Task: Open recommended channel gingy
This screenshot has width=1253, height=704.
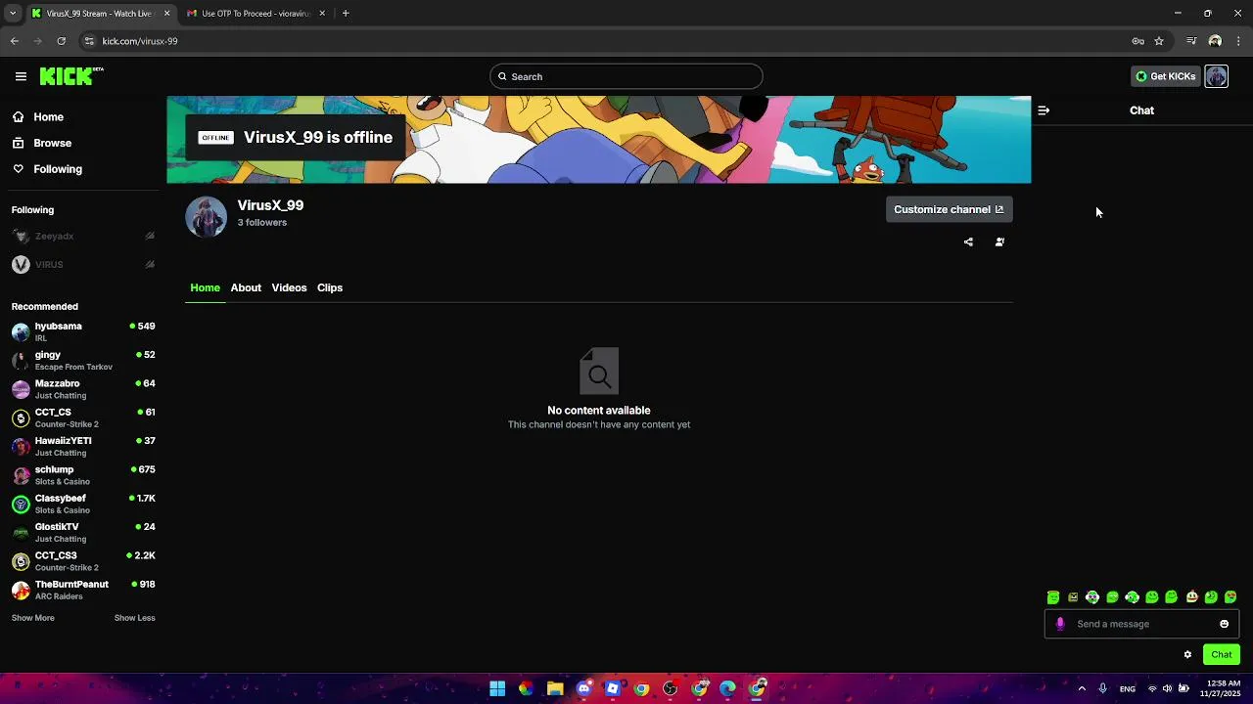Action: 82,361
